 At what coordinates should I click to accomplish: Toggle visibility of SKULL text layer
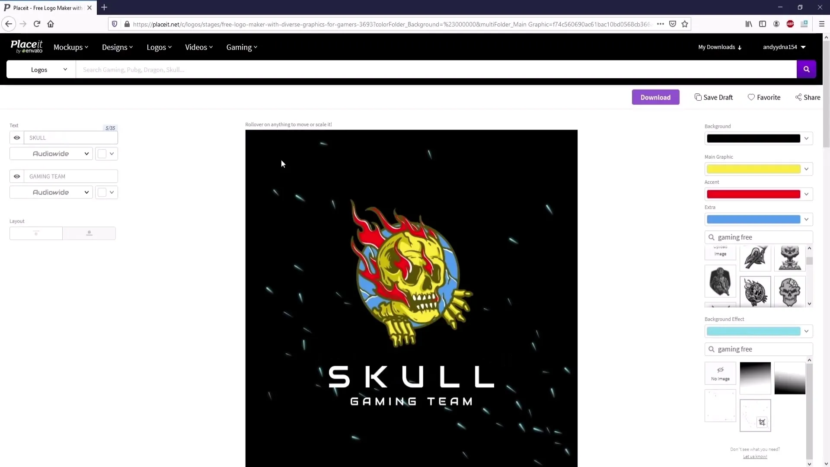17,138
